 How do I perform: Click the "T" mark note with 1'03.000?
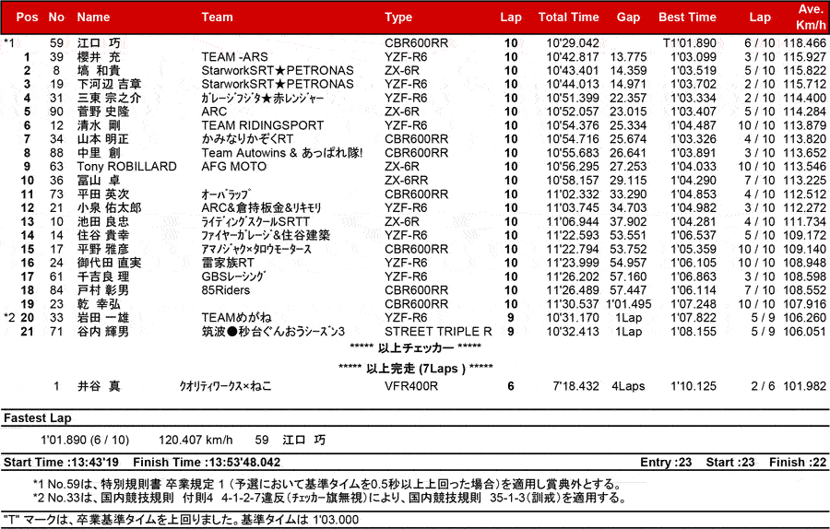181,520
